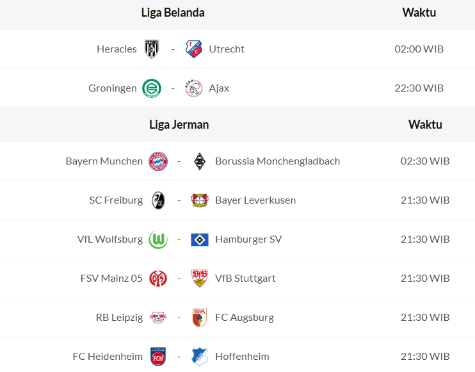The height and width of the screenshot is (372, 475).
Task: Click the Borussia Monchengladbach logo
Action: point(200,161)
